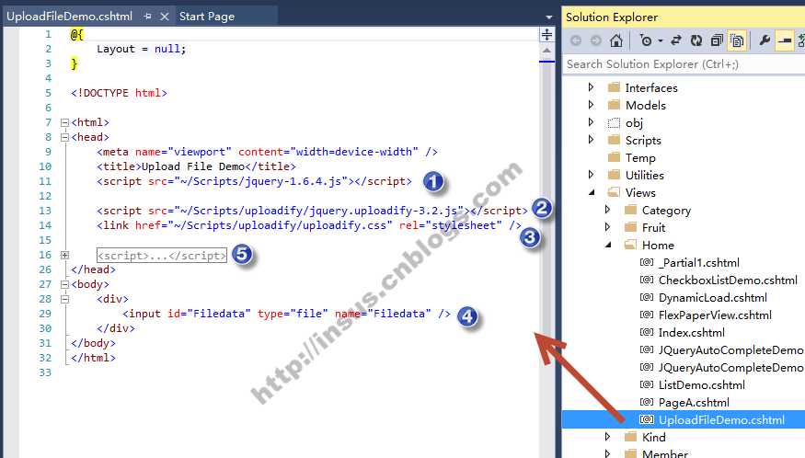
Task: Select the Models folder icon
Action: (614, 105)
